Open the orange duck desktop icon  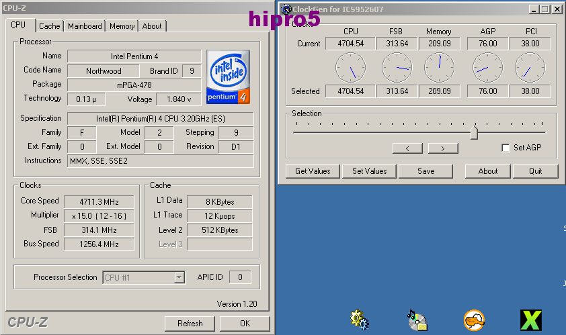(x=474, y=320)
